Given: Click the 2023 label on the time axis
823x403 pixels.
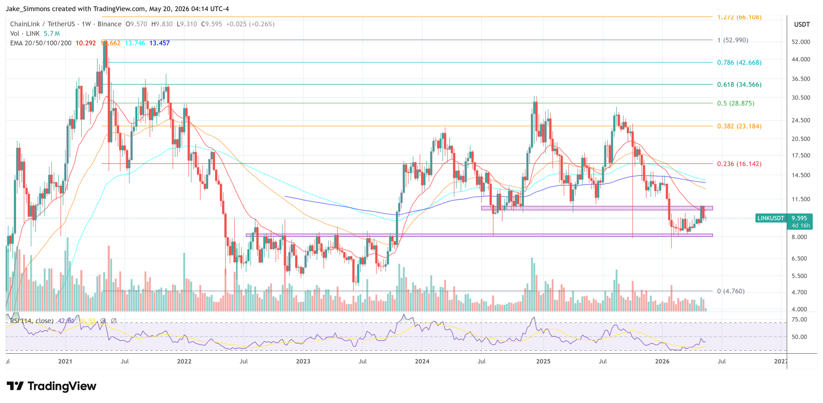Looking at the screenshot, I should [x=303, y=361].
